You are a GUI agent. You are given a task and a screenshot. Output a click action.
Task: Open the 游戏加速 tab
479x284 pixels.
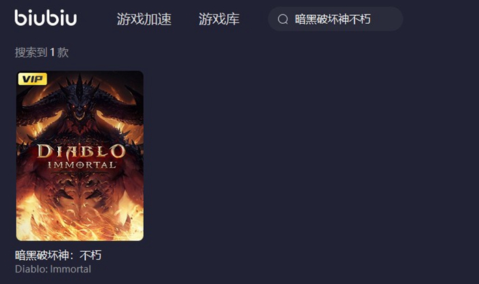tap(144, 19)
